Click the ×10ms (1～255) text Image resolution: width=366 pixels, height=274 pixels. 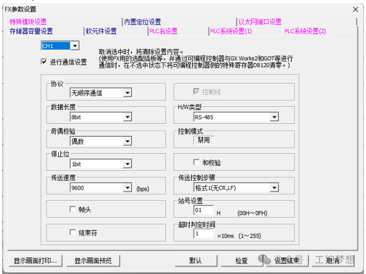[x=239, y=236]
